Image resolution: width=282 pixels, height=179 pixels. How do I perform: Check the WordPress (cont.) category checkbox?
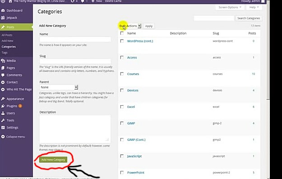(122, 41)
